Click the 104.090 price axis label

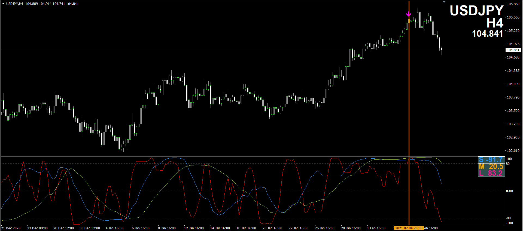513,84
